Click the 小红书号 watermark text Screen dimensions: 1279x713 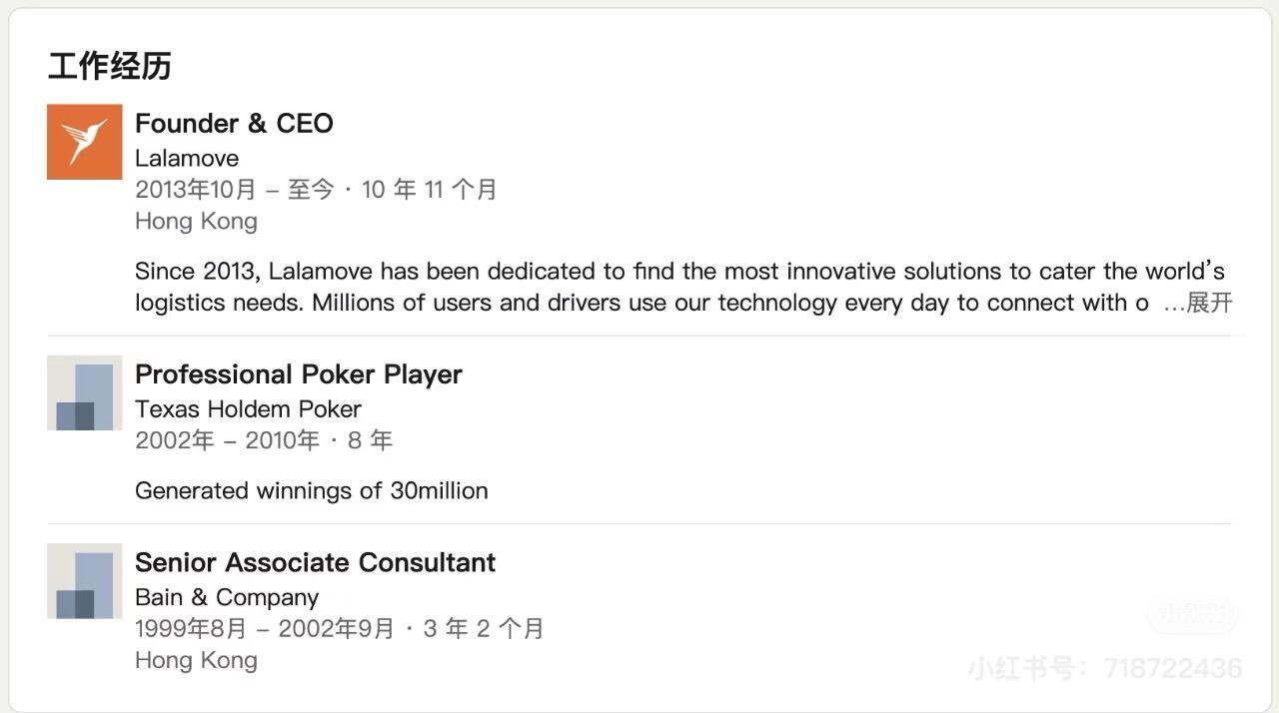pyautogui.click(x=1104, y=668)
